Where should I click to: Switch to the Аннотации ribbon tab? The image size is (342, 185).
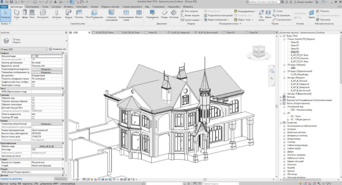82,6
